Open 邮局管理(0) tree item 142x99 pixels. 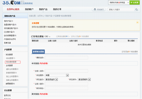click(10, 84)
